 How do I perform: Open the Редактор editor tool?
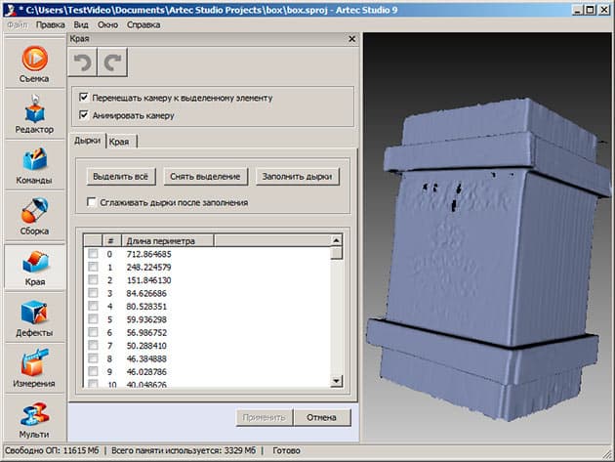[x=34, y=114]
